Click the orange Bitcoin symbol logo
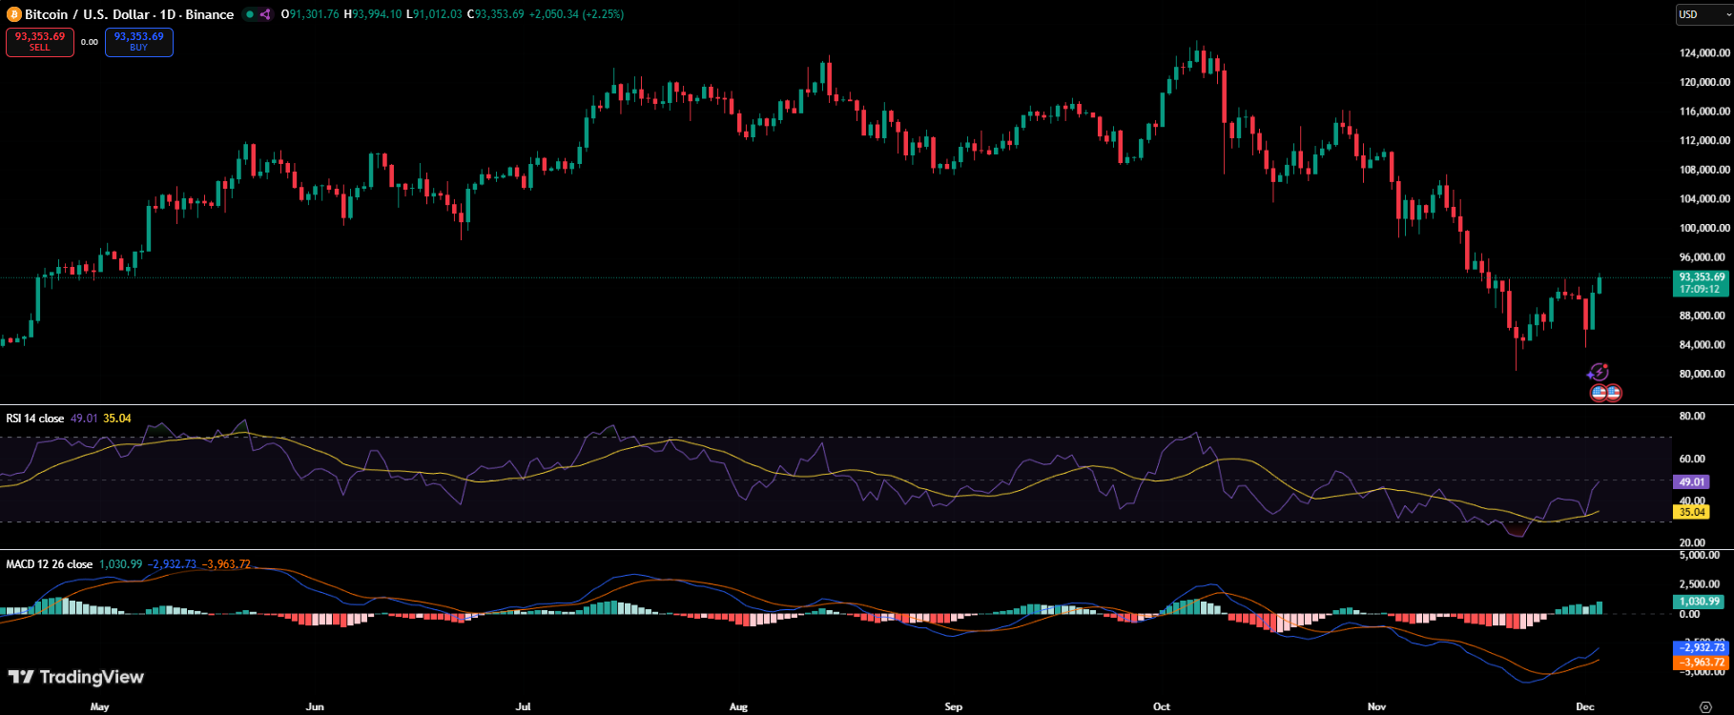Screen dimensions: 1734x715 13,14
